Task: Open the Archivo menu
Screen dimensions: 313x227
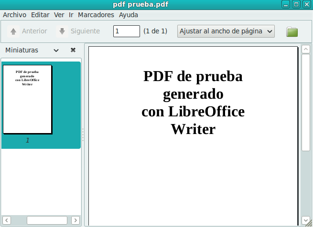Action: pyautogui.click(x=14, y=15)
